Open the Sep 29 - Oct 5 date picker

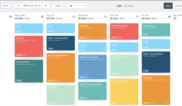point(32,6)
